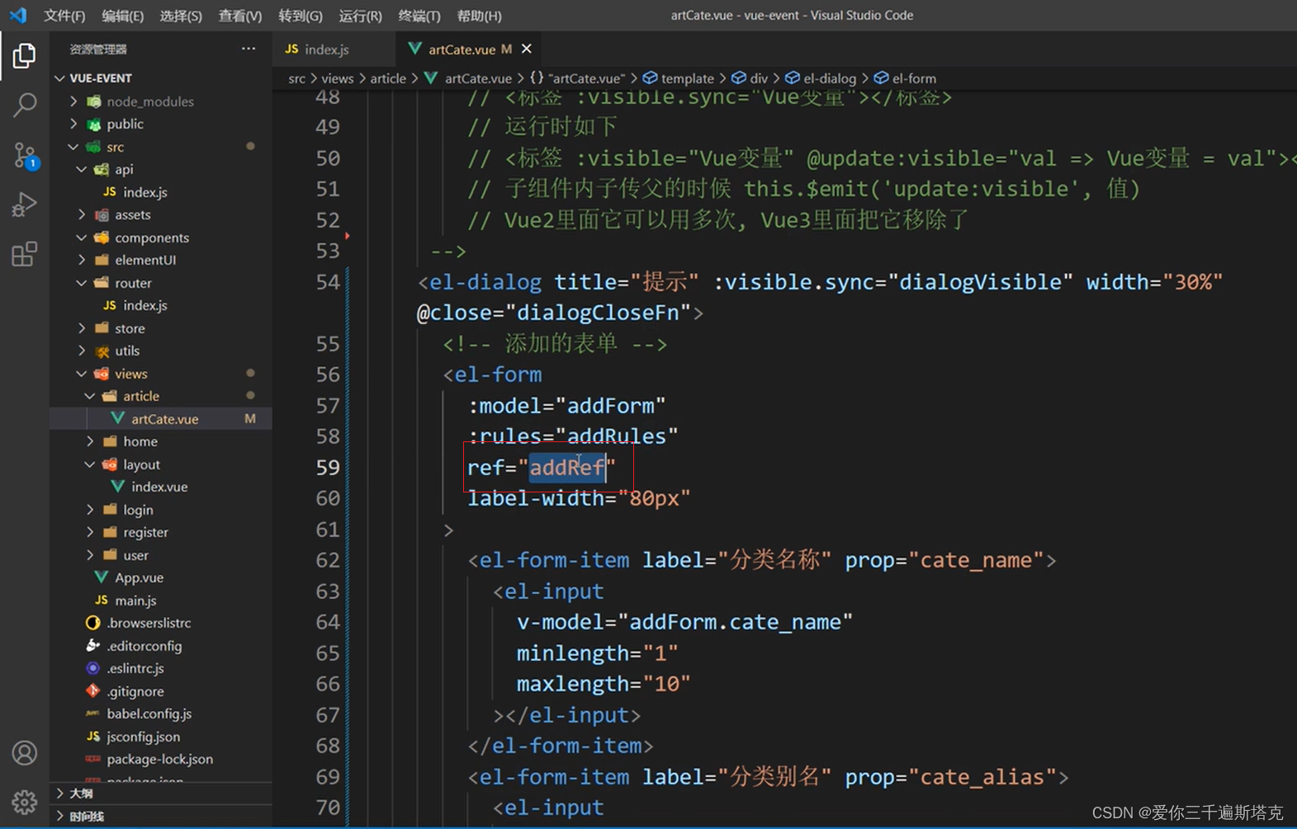Open .eslintrc.js file
Image resolution: width=1297 pixels, height=829 pixels.
pyautogui.click(x=135, y=668)
